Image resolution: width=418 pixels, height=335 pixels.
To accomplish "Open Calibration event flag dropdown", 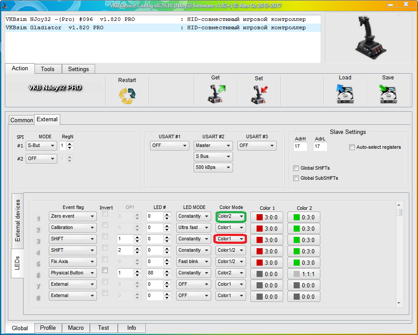I will pyautogui.click(x=73, y=228).
